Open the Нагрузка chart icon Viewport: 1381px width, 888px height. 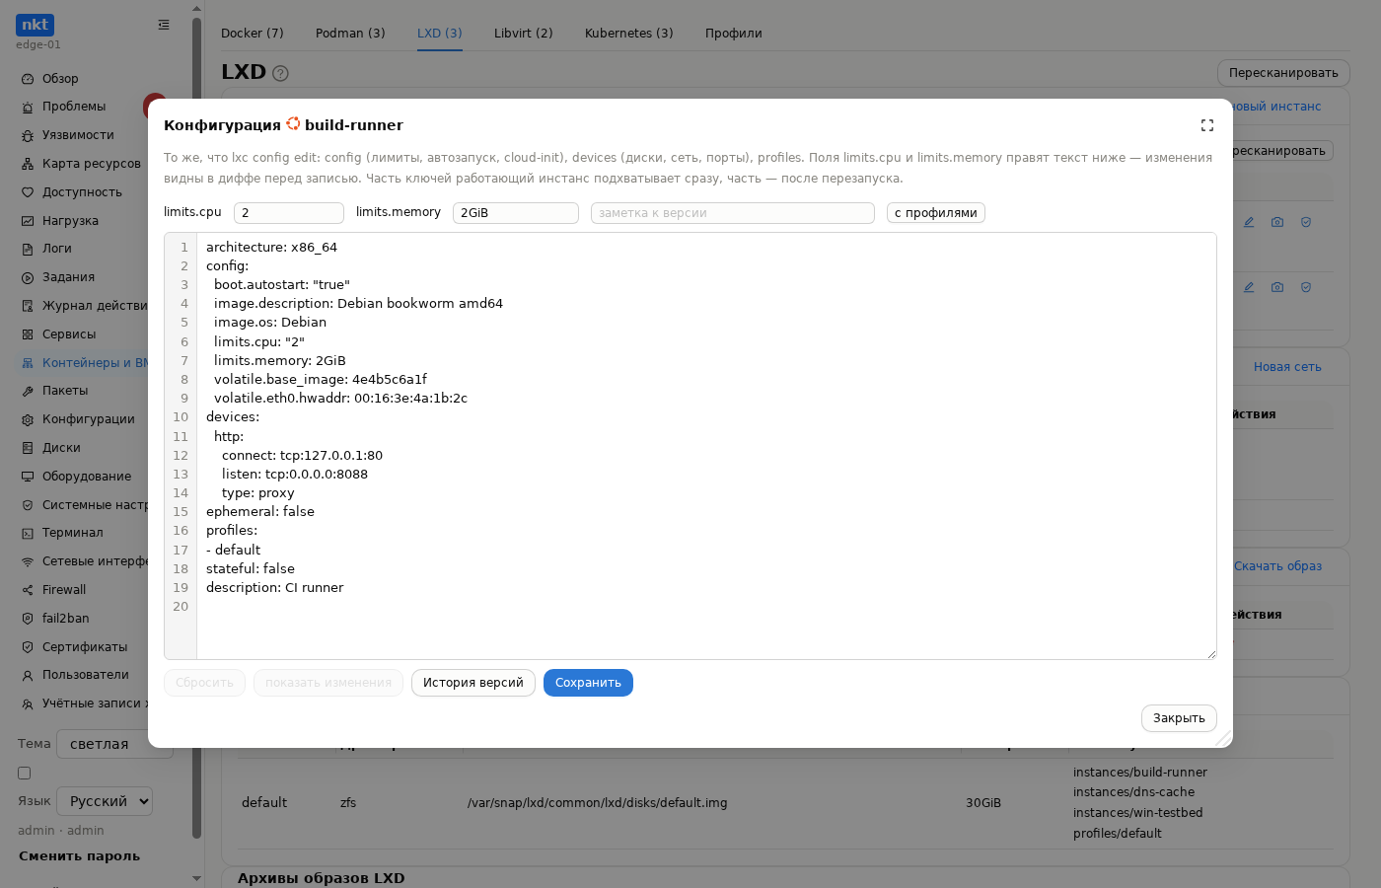click(28, 221)
